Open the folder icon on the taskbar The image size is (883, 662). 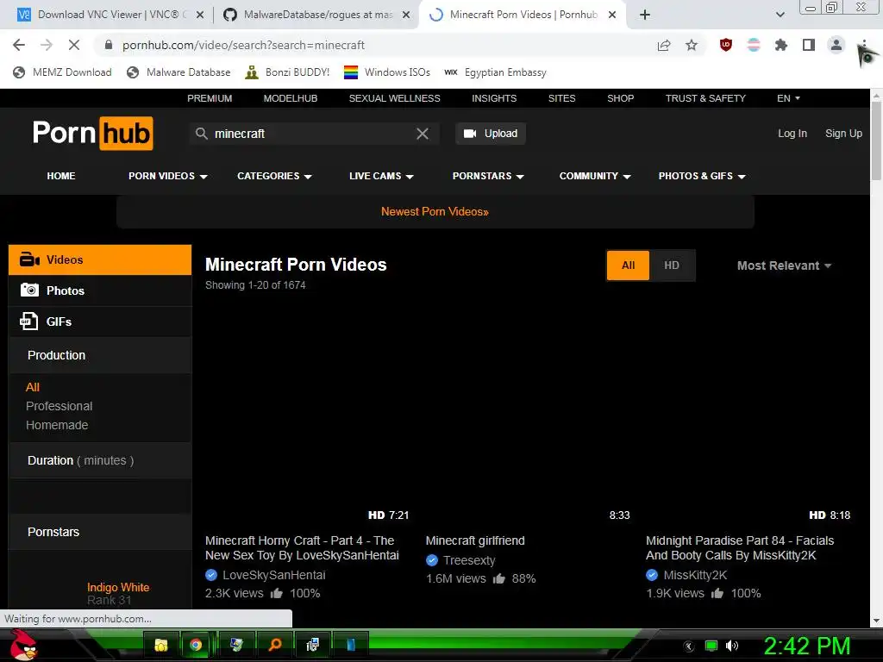click(161, 645)
